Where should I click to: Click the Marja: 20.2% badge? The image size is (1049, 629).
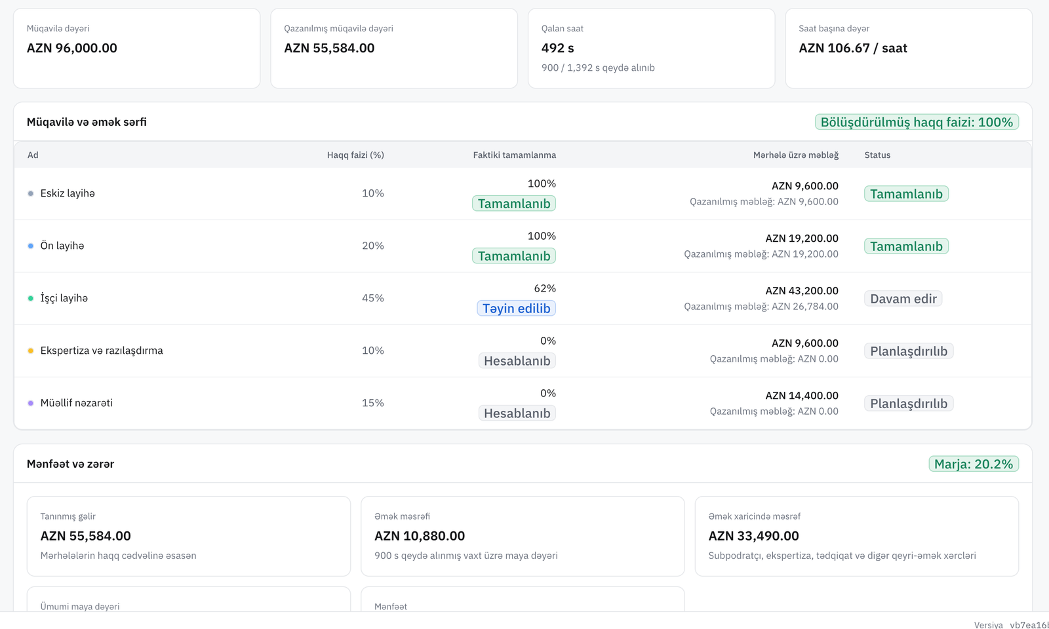974,464
